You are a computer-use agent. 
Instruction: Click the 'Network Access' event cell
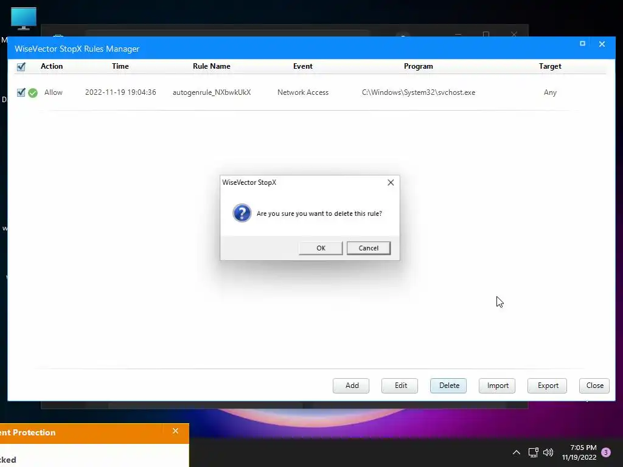pyautogui.click(x=303, y=92)
